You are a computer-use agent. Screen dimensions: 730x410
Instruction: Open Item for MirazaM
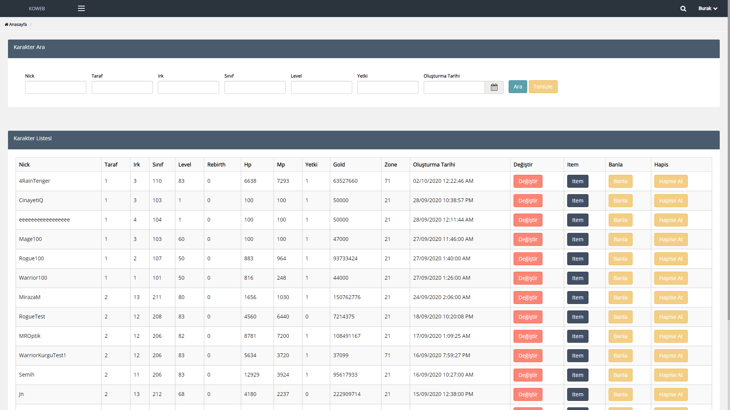coord(577,298)
